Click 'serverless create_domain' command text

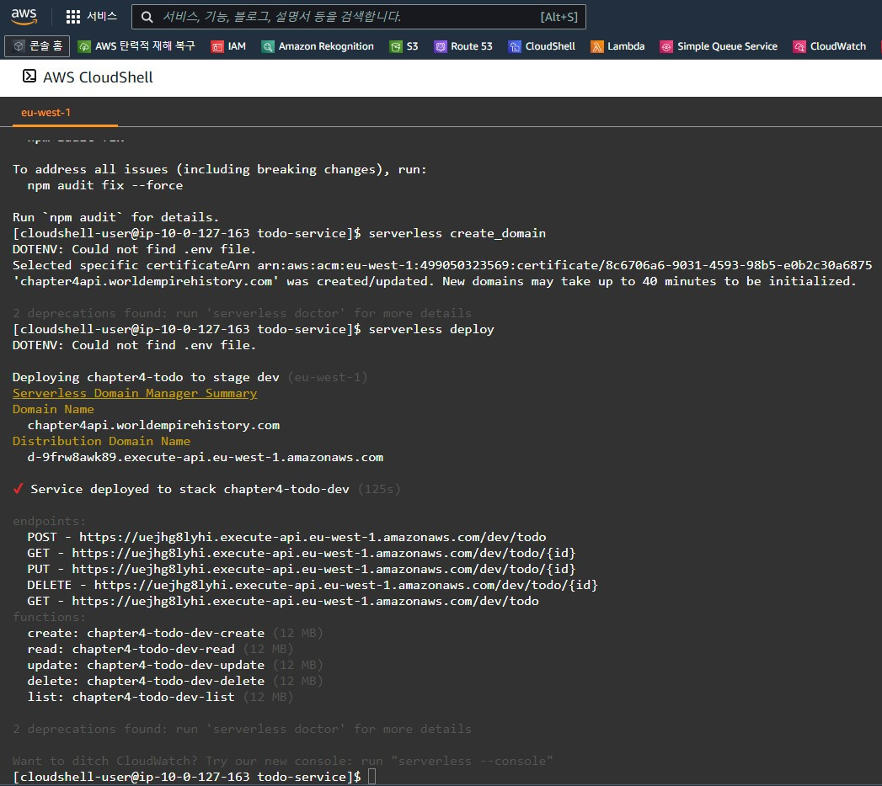pos(457,233)
